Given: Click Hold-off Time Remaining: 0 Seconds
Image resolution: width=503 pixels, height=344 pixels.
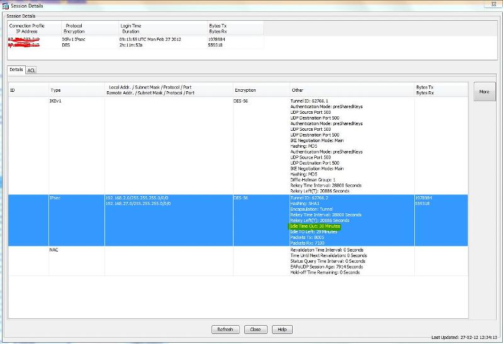Looking at the screenshot, I should tap(325, 272).
